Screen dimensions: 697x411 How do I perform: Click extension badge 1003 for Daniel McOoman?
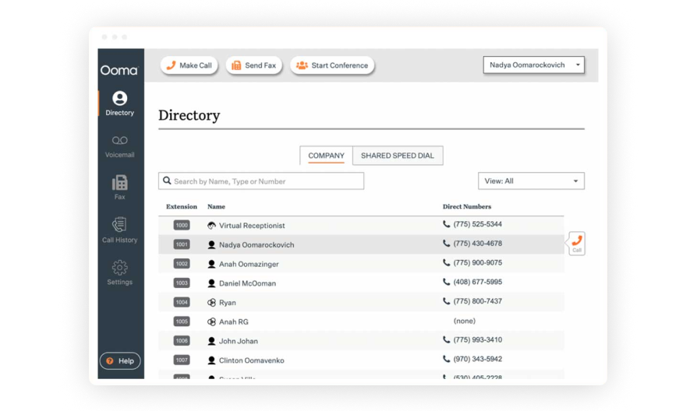182,283
